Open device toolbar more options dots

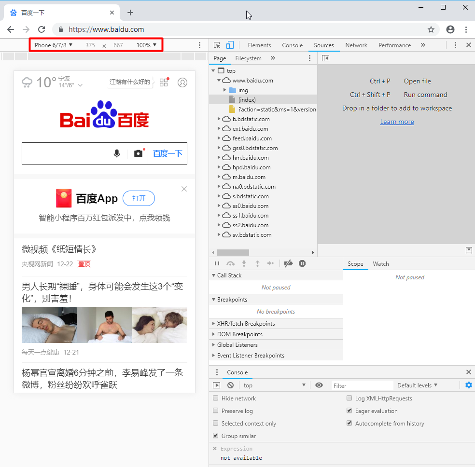pyautogui.click(x=199, y=45)
